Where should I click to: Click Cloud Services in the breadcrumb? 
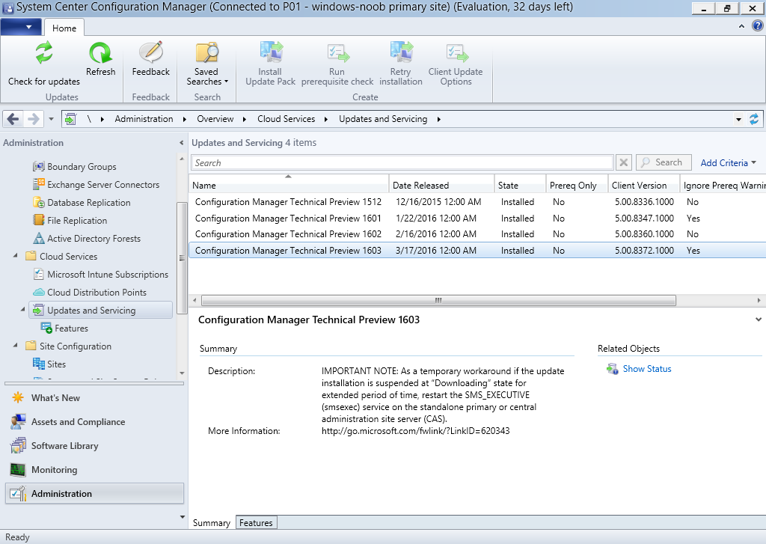click(x=287, y=119)
